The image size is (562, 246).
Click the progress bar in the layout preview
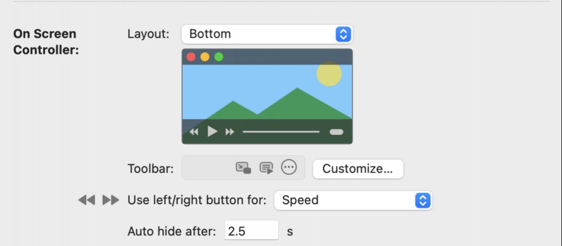281,132
